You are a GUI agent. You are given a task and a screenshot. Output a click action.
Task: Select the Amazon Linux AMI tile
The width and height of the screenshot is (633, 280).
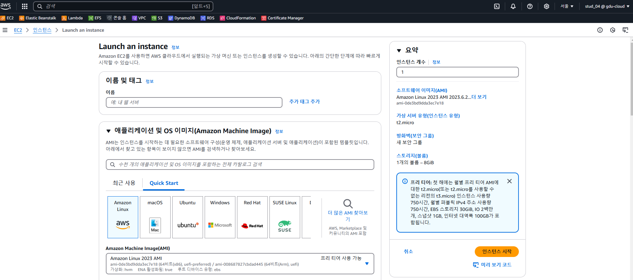tap(123, 217)
